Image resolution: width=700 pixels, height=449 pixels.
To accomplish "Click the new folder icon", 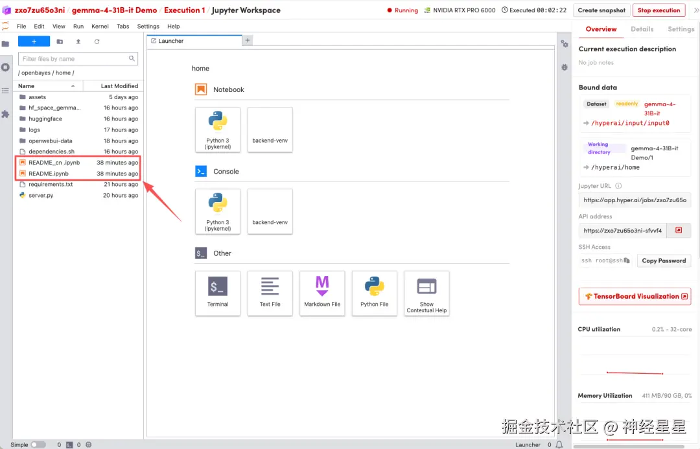I will (60, 41).
